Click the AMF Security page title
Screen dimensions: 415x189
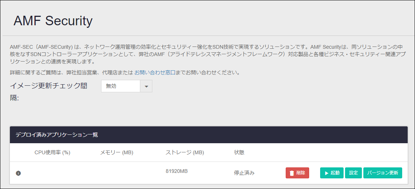[53, 21]
